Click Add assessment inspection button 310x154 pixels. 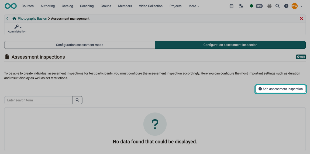[x=281, y=89]
